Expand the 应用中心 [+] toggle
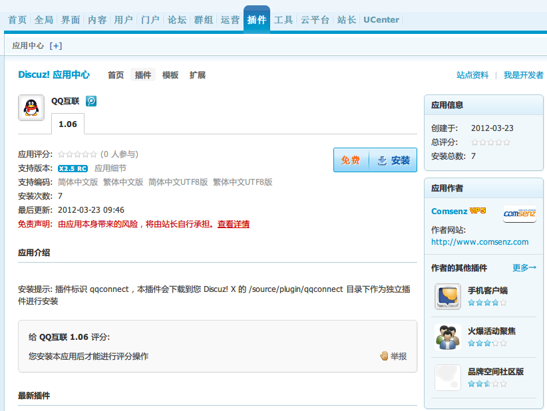This screenshot has height=411, width=547. coord(56,46)
